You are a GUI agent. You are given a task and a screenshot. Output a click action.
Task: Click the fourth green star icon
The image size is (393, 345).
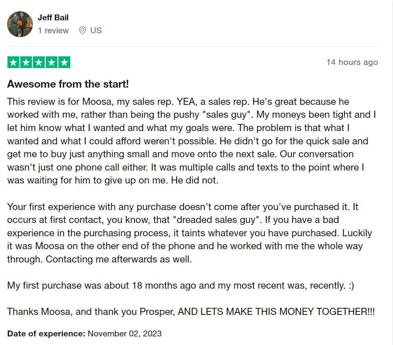click(51, 62)
